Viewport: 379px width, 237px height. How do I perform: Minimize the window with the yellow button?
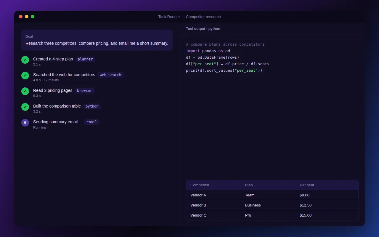pyautogui.click(x=27, y=17)
